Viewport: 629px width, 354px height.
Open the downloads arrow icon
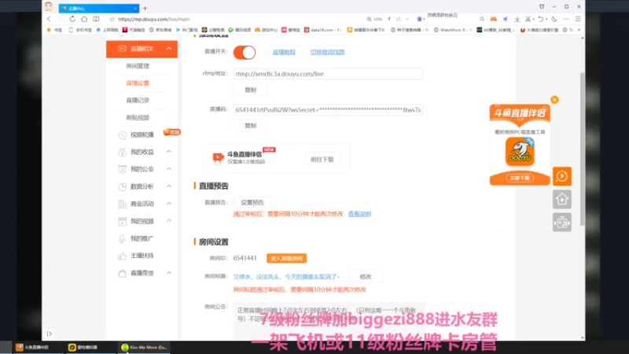tap(517, 19)
